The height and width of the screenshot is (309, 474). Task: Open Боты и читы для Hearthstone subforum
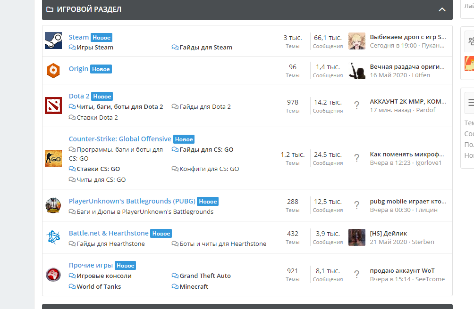tap(223, 244)
